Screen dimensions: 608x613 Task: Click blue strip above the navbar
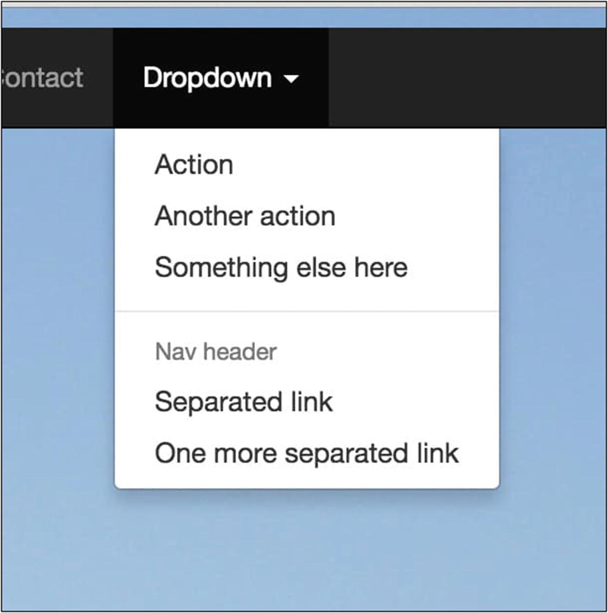click(304, 18)
